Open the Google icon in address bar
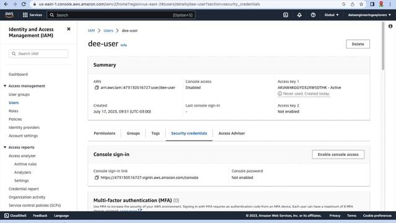396x223 pixels. point(344,4)
